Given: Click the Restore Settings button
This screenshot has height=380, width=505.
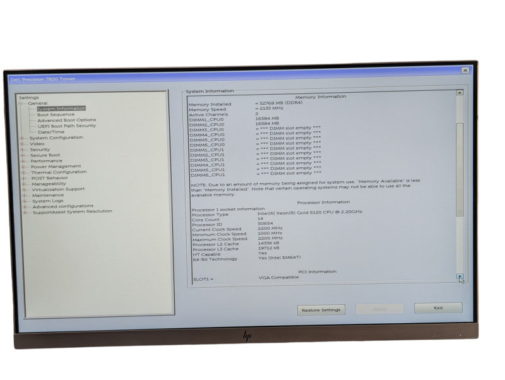Looking at the screenshot, I should (x=321, y=310).
